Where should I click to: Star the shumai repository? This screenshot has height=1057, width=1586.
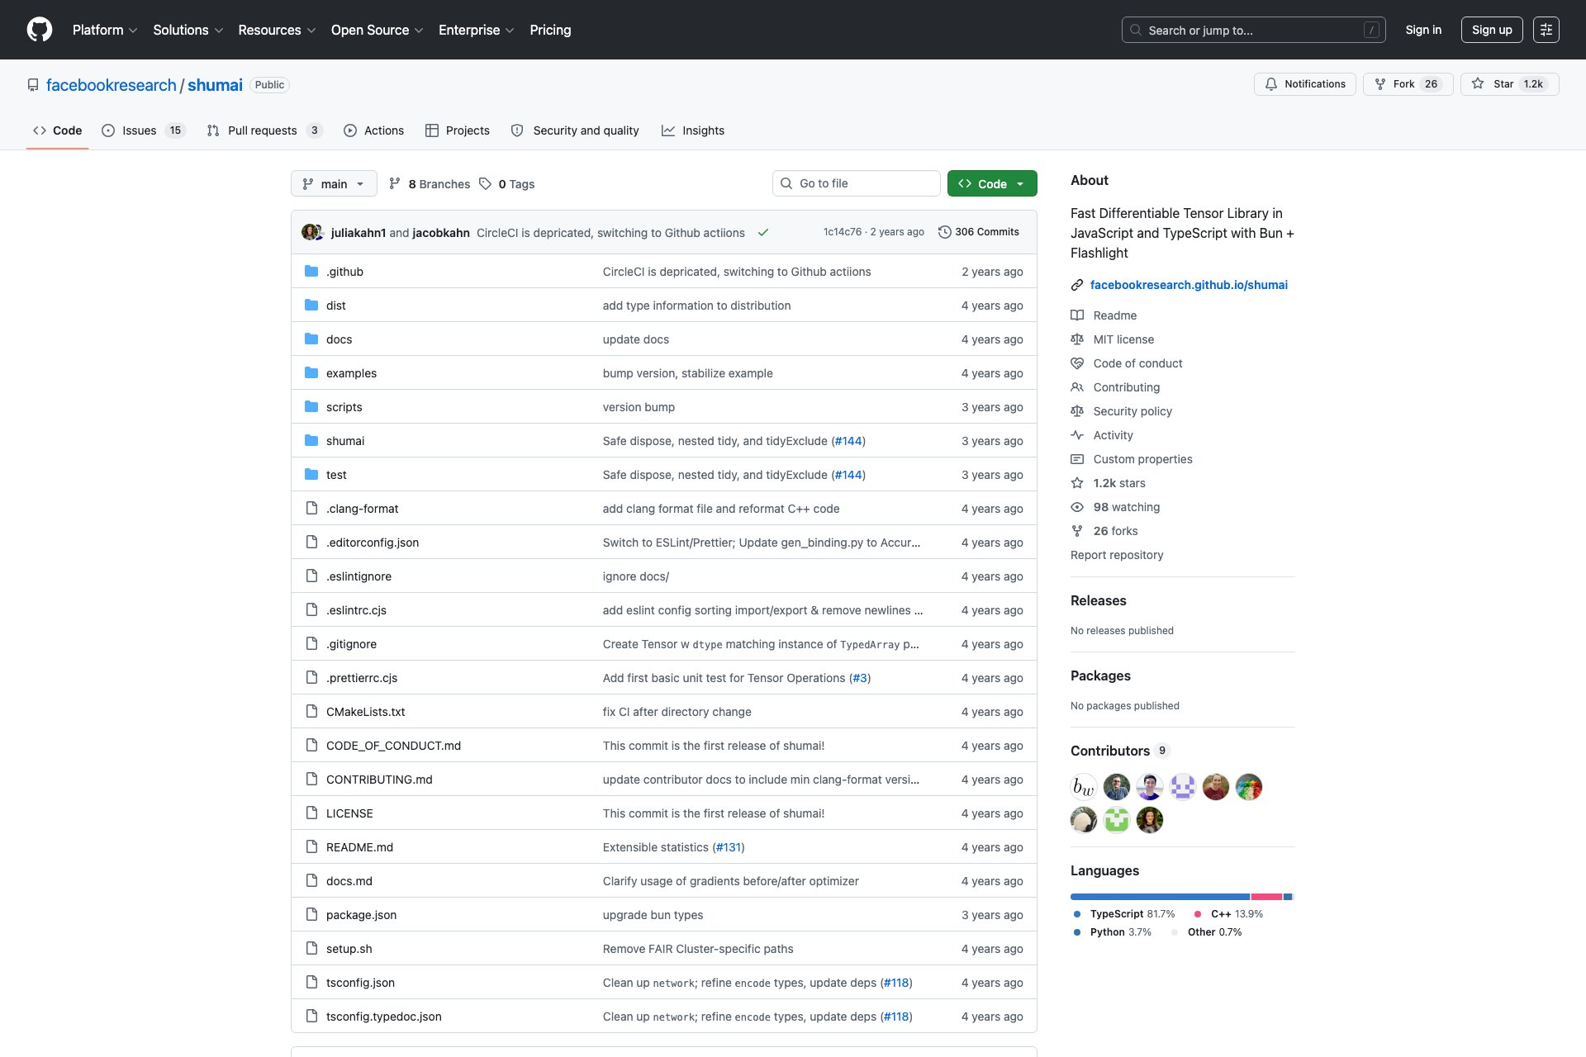click(x=1494, y=84)
